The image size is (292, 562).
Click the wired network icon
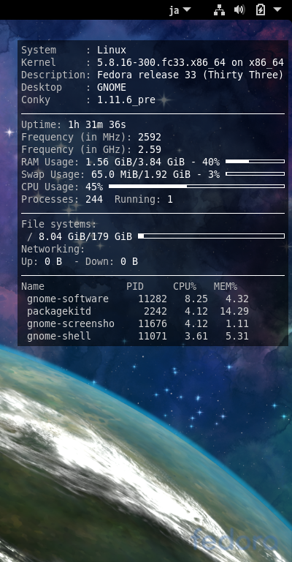[219, 10]
